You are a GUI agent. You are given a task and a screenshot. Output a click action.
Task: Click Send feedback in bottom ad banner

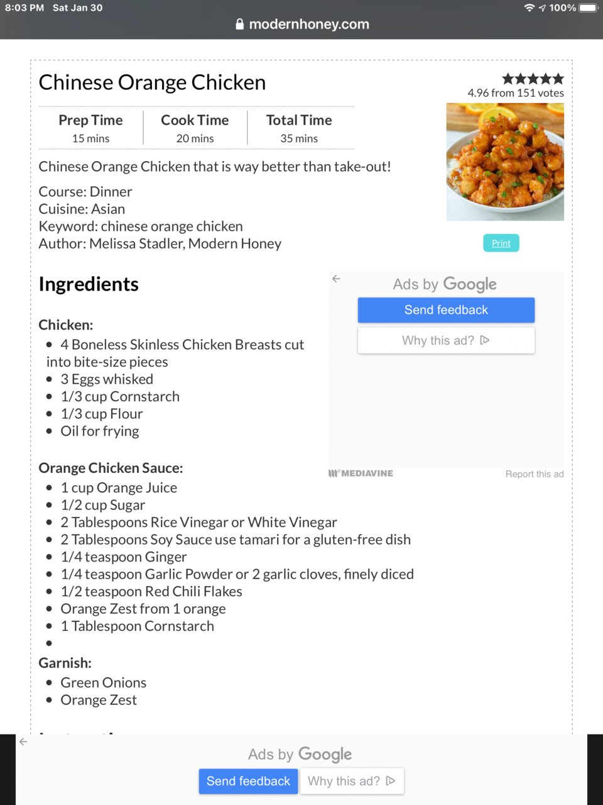point(248,781)
